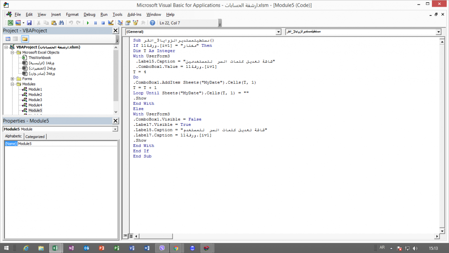
Task: Toggle Folders icon in Project panel
Action: pyautogui.click(x=25, y=39)
